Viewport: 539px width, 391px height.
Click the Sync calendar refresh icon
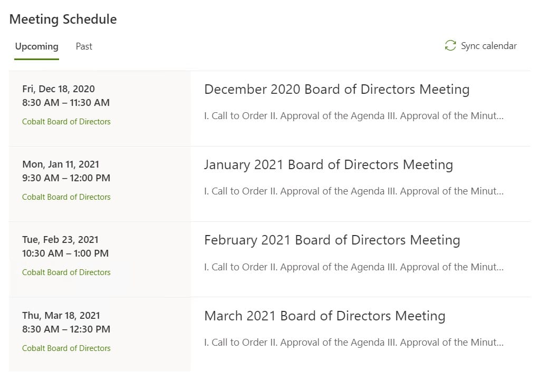click(x=450, y=46)
